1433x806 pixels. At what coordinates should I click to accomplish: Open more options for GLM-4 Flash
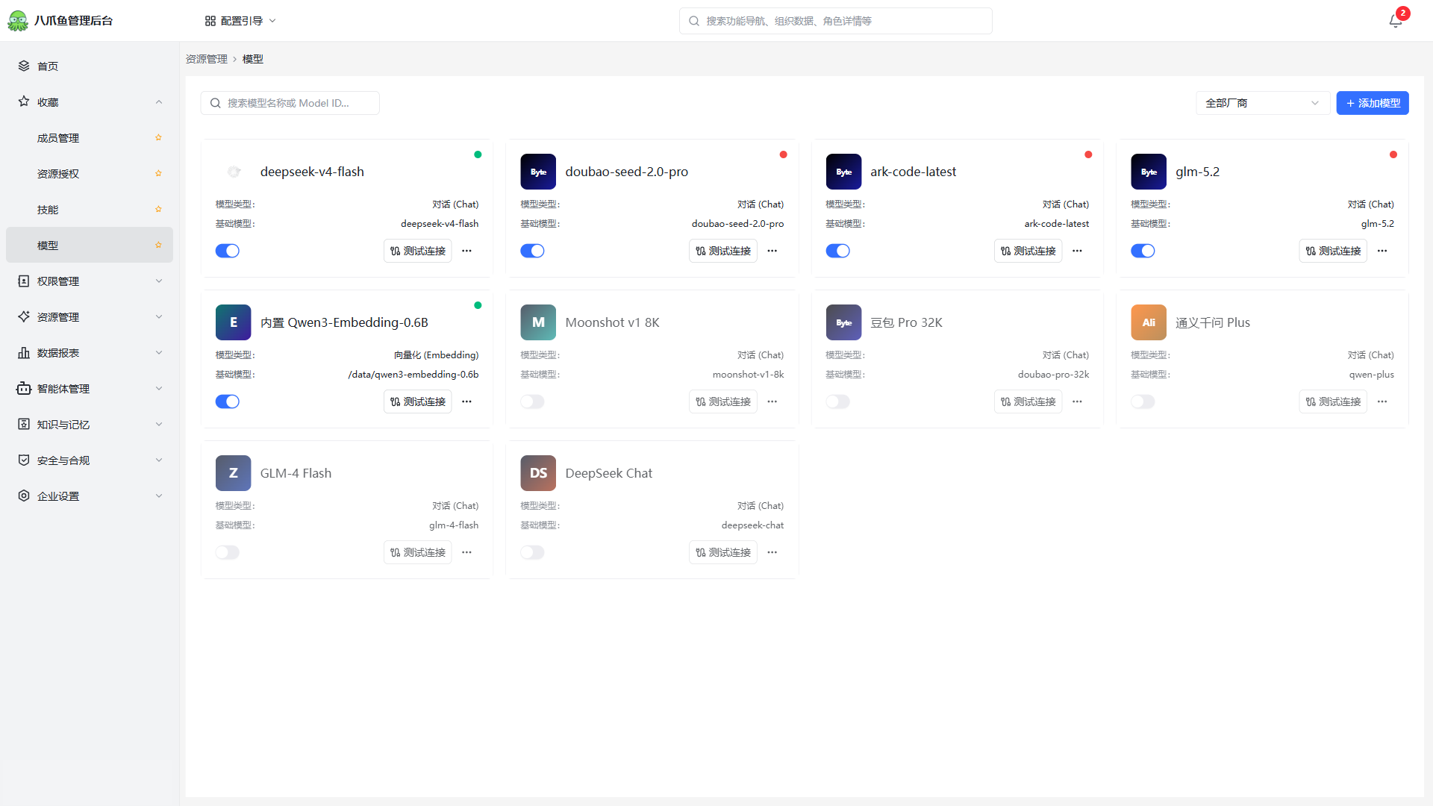coord(466,552)
